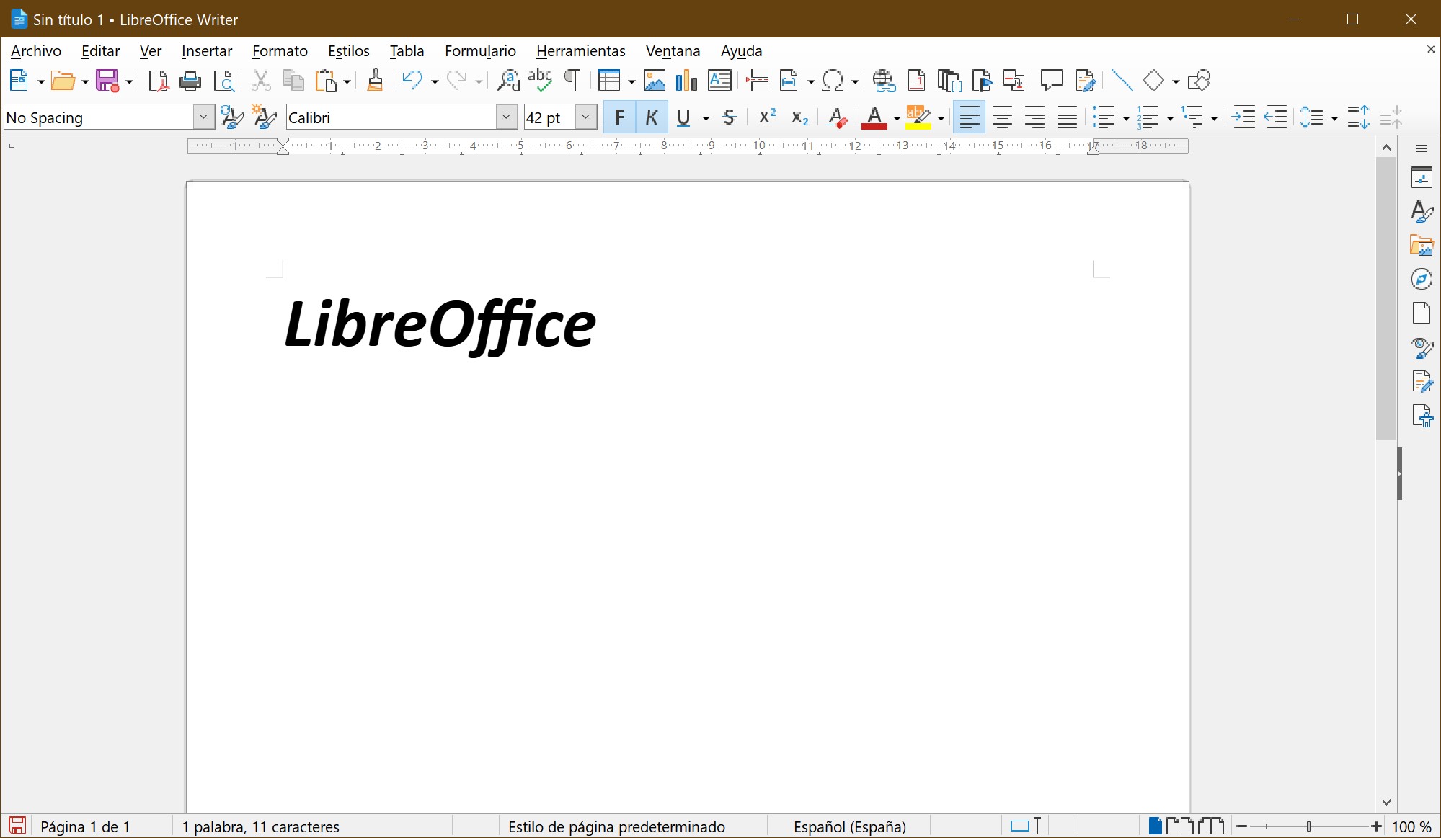Click the subscript formatting icon
The image size is (1441, 838).
point(798,117)
